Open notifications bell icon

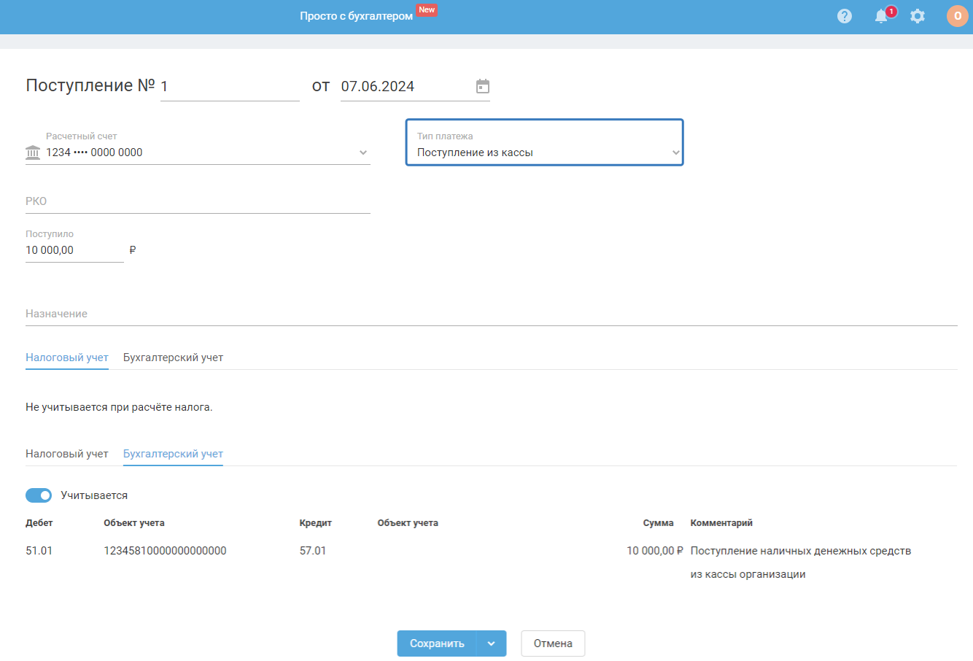(x=882, y=16)
